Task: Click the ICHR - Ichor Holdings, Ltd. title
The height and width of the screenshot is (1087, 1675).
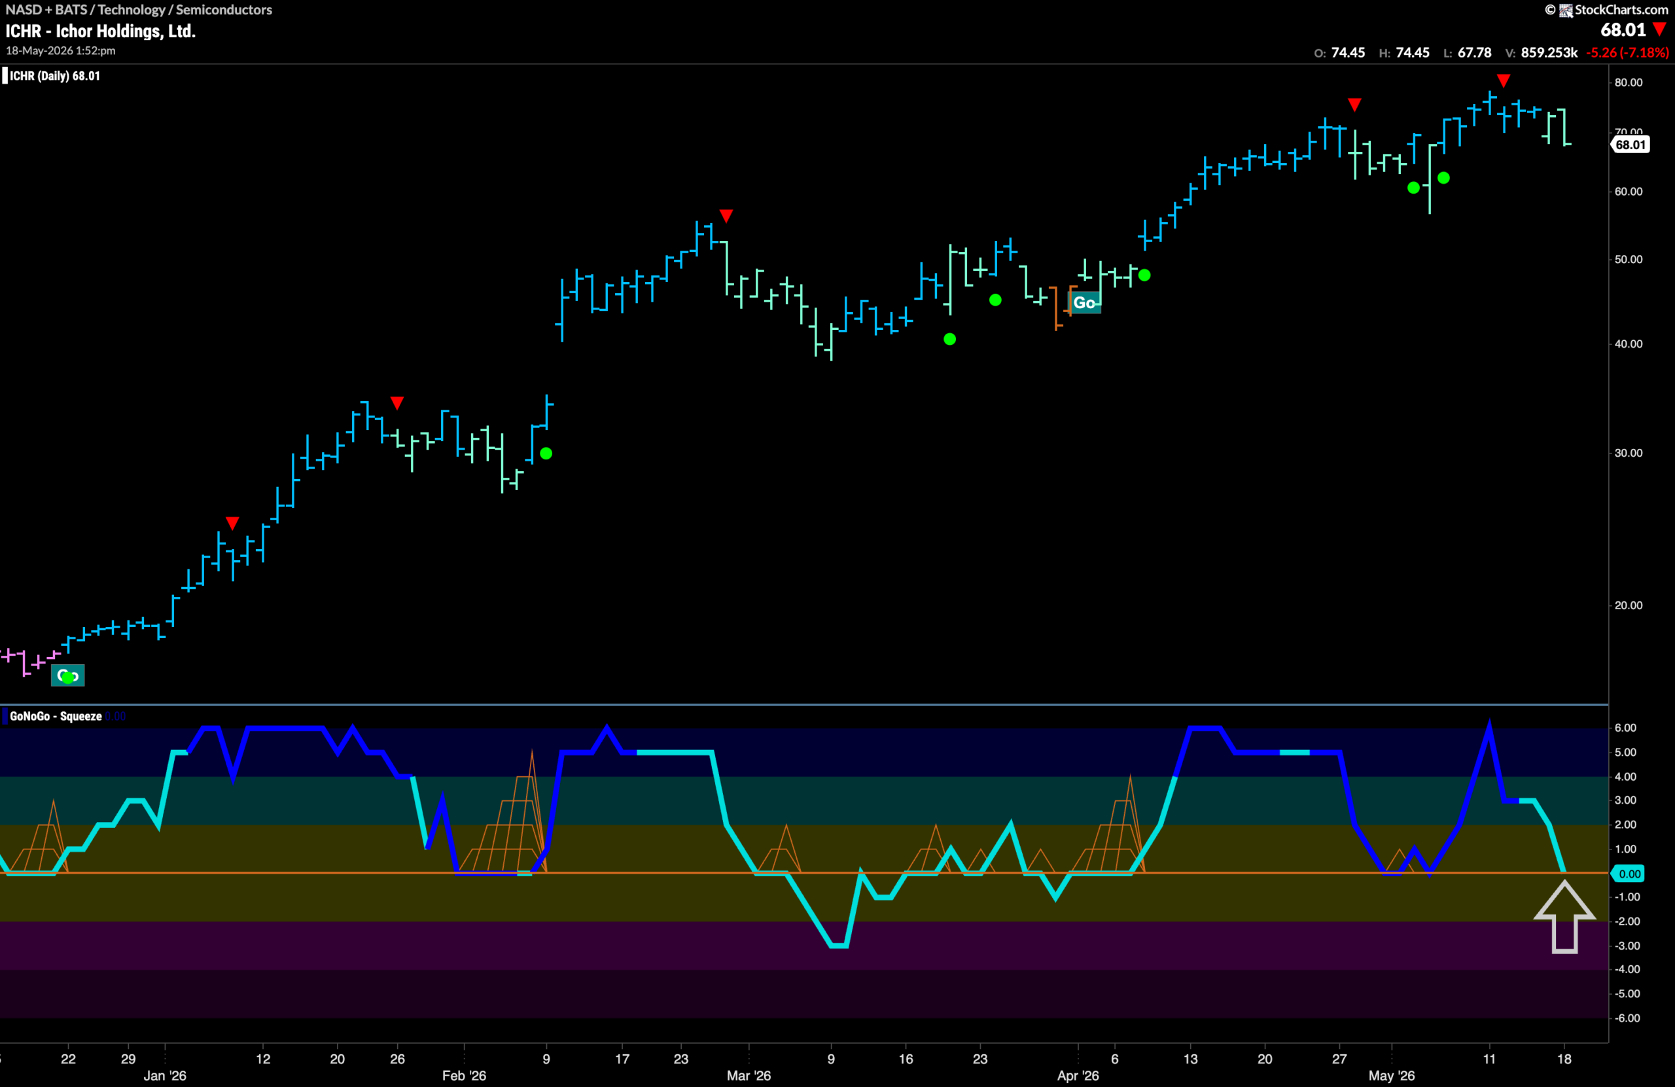Action: [101, 31]
